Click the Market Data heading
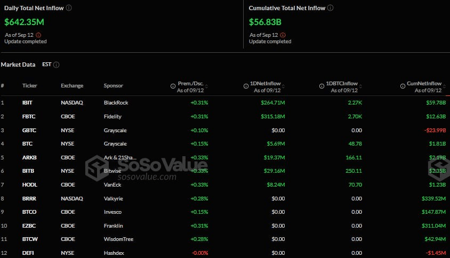Viewport: 450px width, 258px height. click(x=18, y=64)
